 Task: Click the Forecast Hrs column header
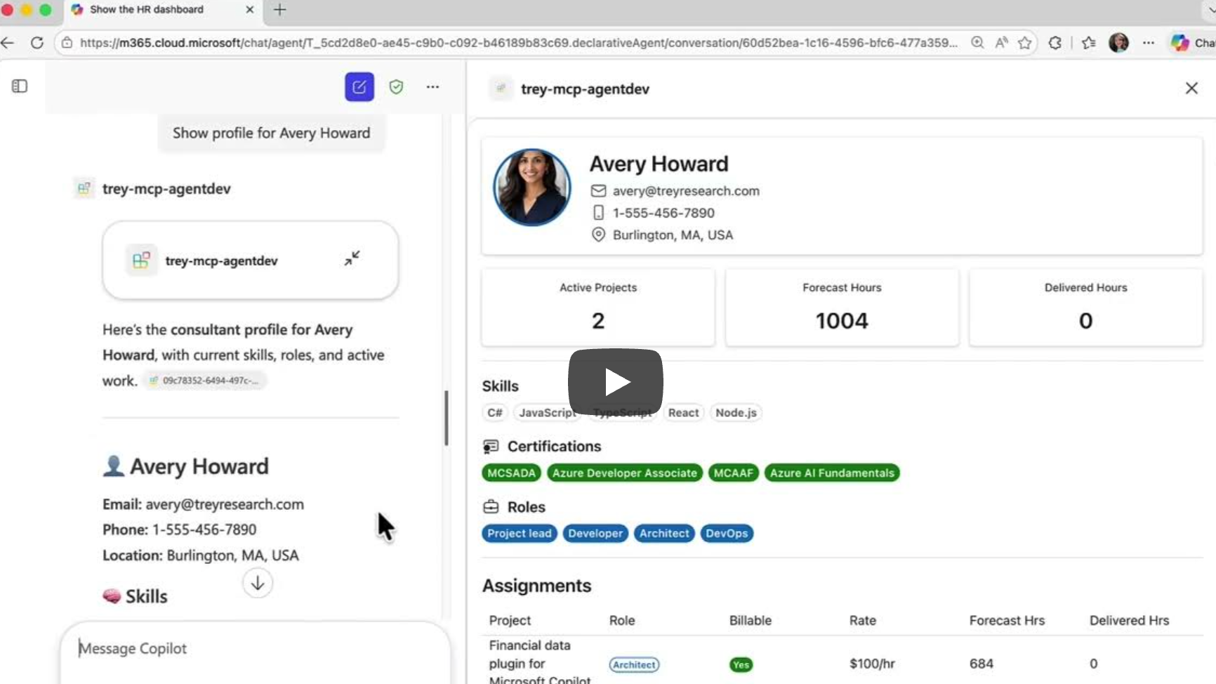[x=1007, y=621]
